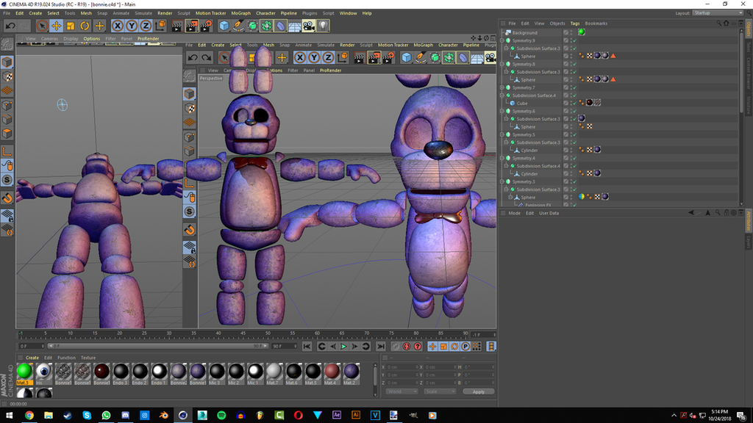This screenshot has width=753, height=423.
Task: Open Object Manager Tags menu
Action: (x=575, y=23)
